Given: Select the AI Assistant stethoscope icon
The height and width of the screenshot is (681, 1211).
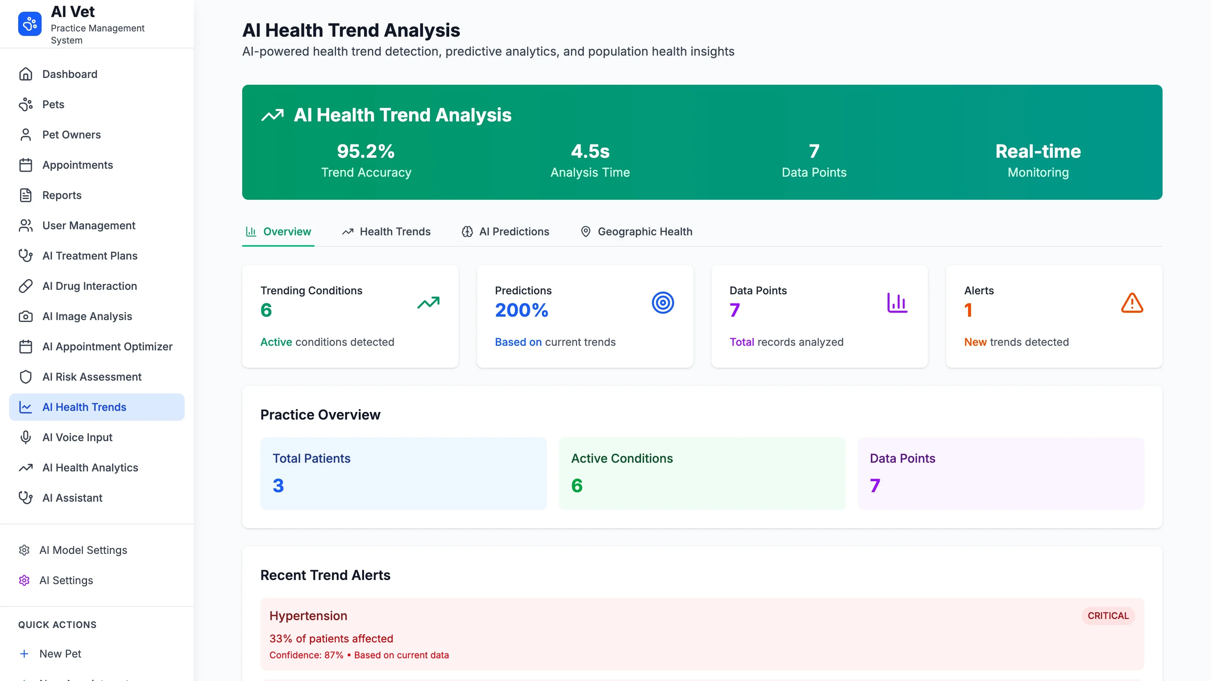Looking at the screenshot, I should 26,498.
